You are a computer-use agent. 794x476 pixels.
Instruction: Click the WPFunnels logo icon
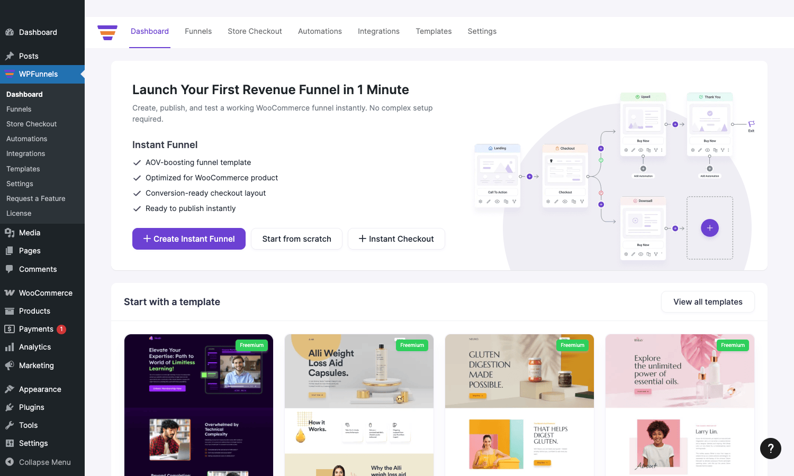(x=107, y=32)
